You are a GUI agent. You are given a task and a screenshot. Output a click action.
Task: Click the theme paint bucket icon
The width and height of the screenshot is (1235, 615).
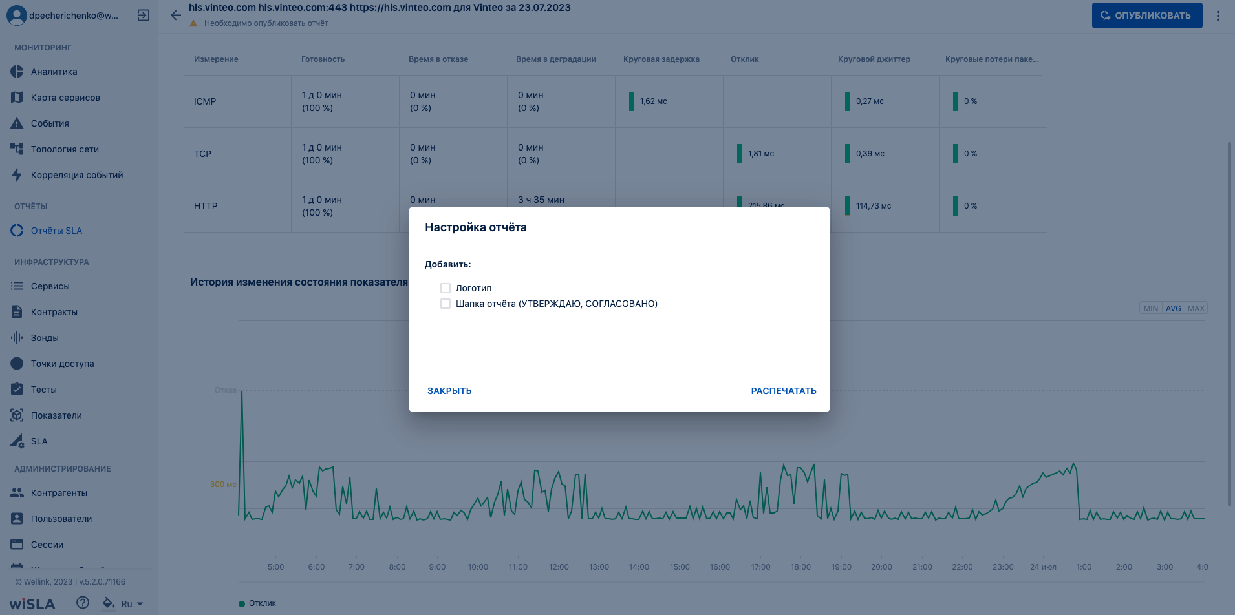coord(109,603)
